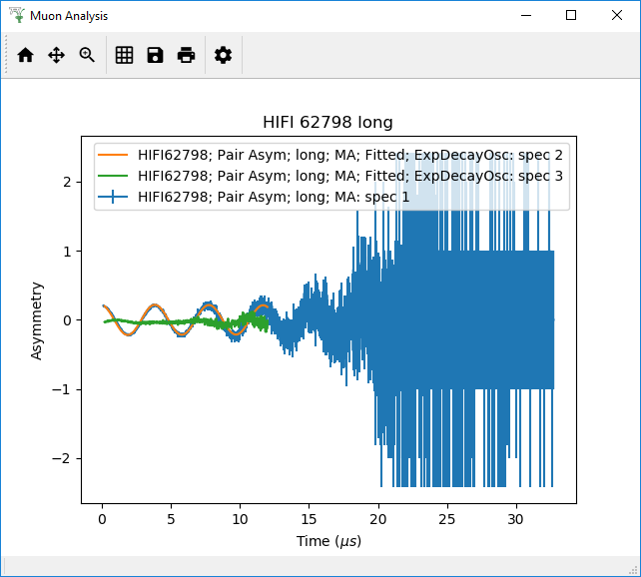Select the Asymmetry y-axis label
Image resolution: width=641 pixels, height=577 pixels.
[x=37, y=319]
